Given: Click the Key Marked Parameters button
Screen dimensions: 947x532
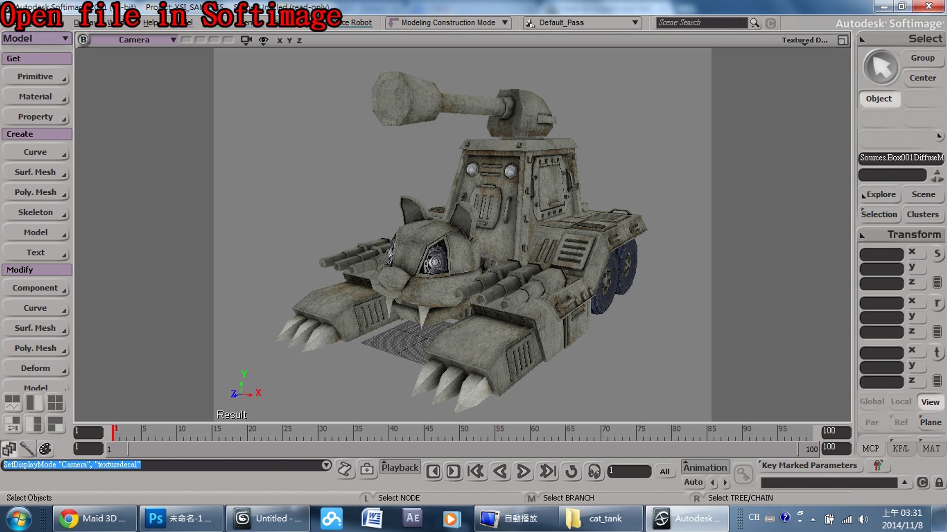Looking at the screenshot, I should [x=809, y=465].
